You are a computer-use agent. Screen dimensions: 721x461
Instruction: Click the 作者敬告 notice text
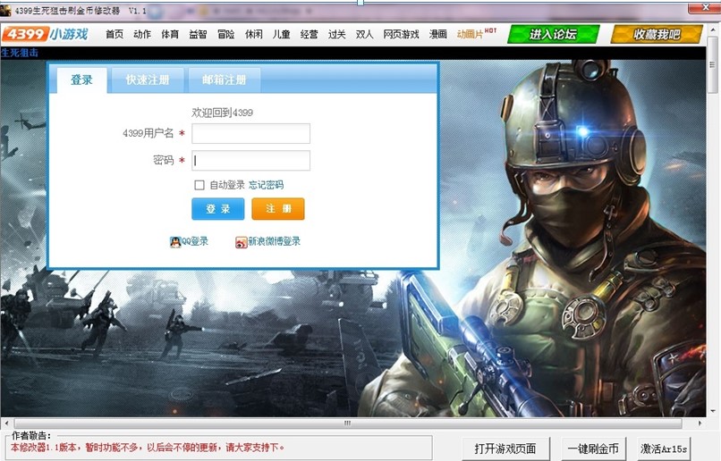coord(147,448)
